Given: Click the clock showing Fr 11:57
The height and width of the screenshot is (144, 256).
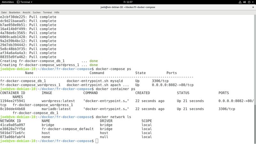Looking at the screenshot, I should click(x=128, y=2).
